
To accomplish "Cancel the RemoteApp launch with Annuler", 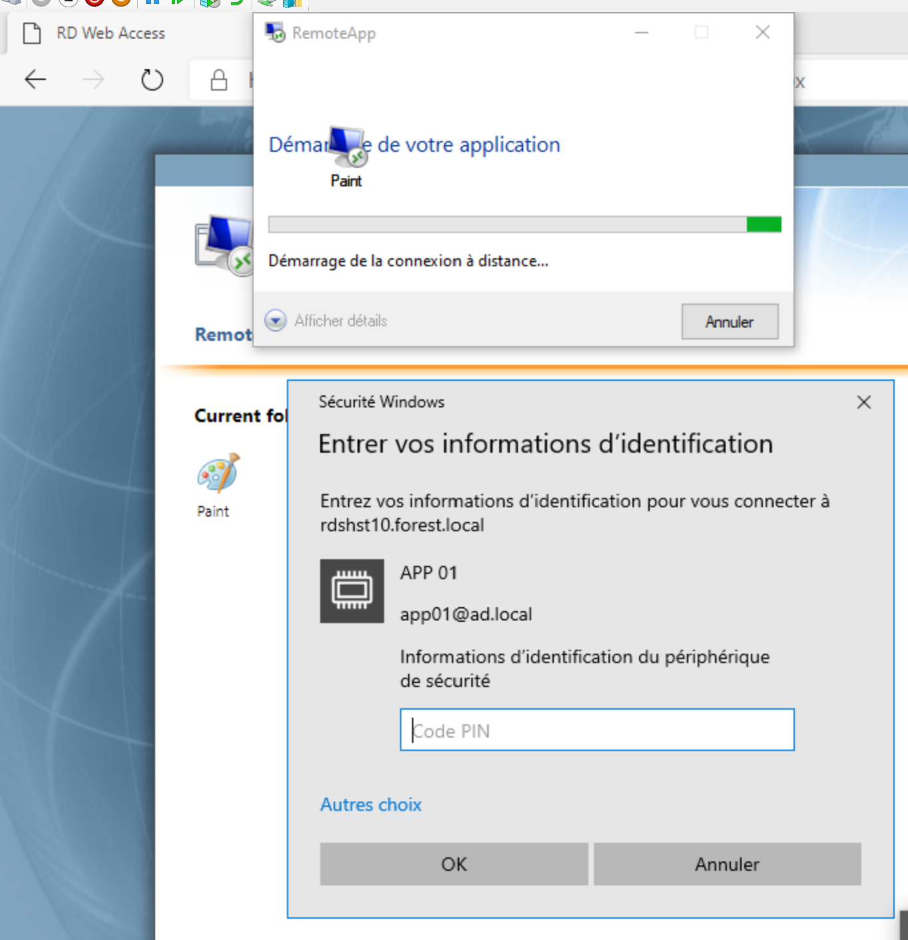I will [x=730, y=322].
